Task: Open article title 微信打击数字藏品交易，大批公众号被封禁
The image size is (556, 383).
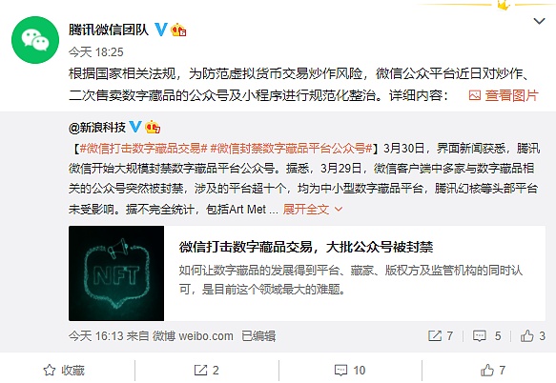Action: [x=306, y=247]
